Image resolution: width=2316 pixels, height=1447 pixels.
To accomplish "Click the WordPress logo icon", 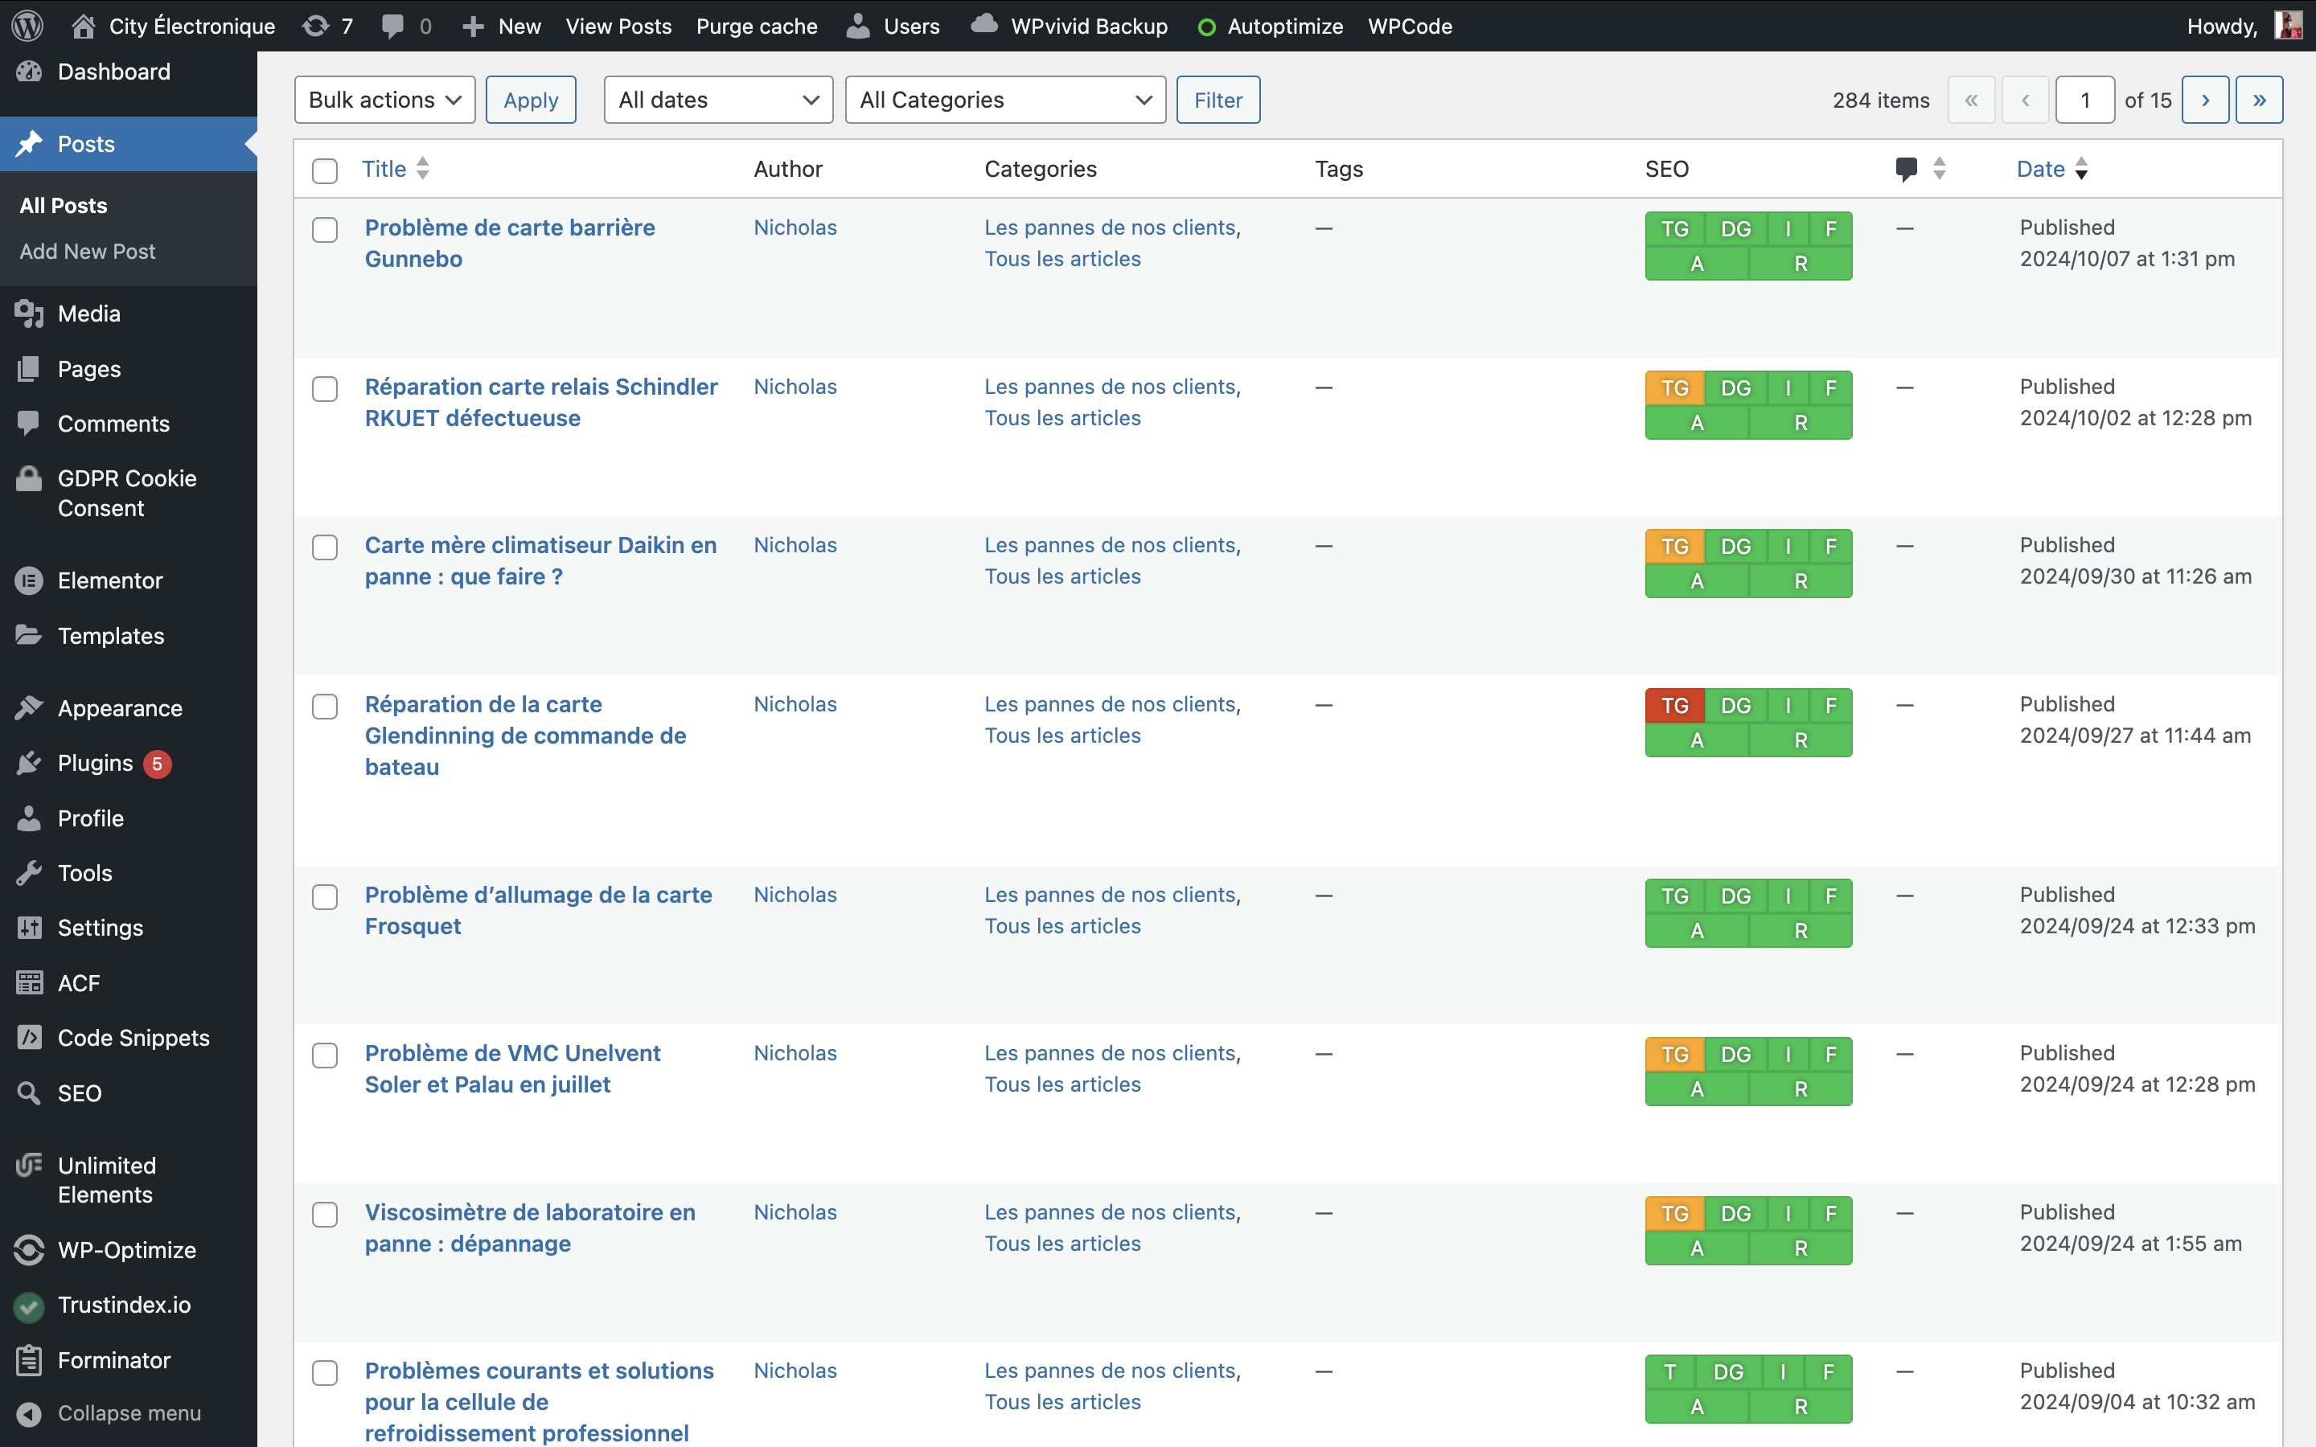I will click(x=27, y=26).
